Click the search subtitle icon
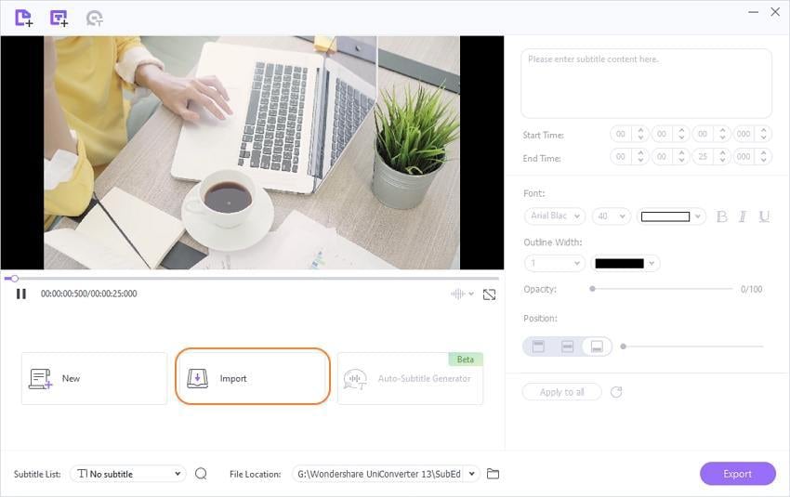This screenshot has width=790, height=497. (x=201, y=474)
